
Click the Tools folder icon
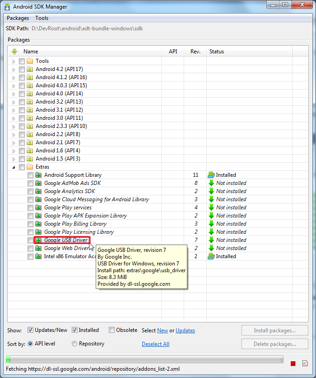[30, 61]
